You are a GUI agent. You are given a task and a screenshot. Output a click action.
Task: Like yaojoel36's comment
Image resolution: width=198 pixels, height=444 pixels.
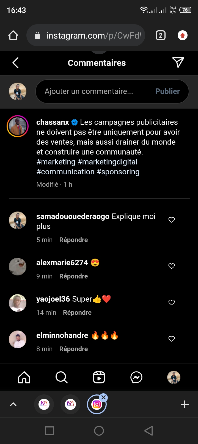172,302
